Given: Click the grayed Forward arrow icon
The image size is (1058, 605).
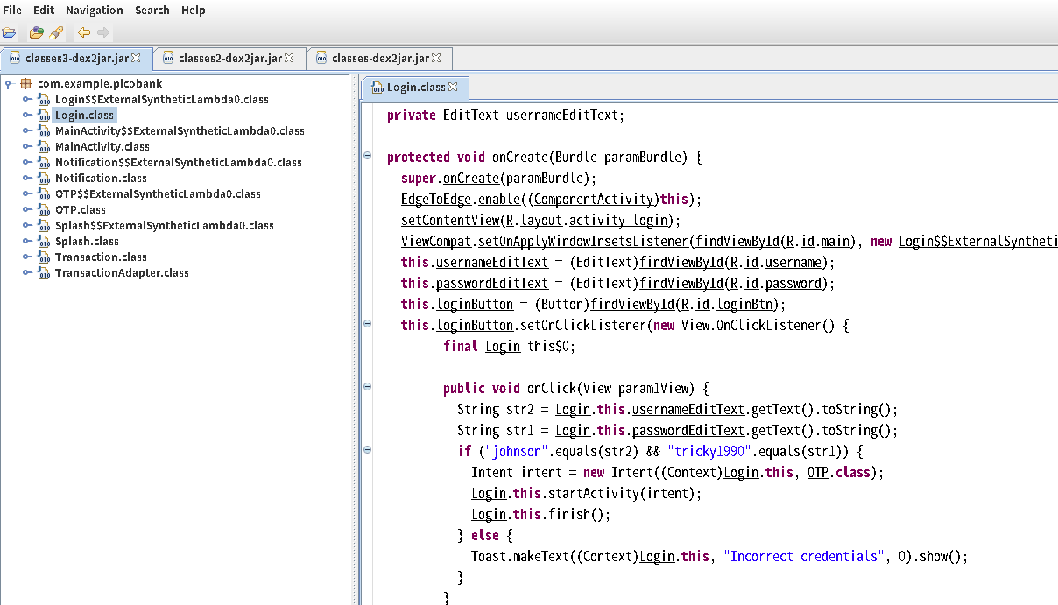Looking at the screenshot, I should [x=103, y=32].
